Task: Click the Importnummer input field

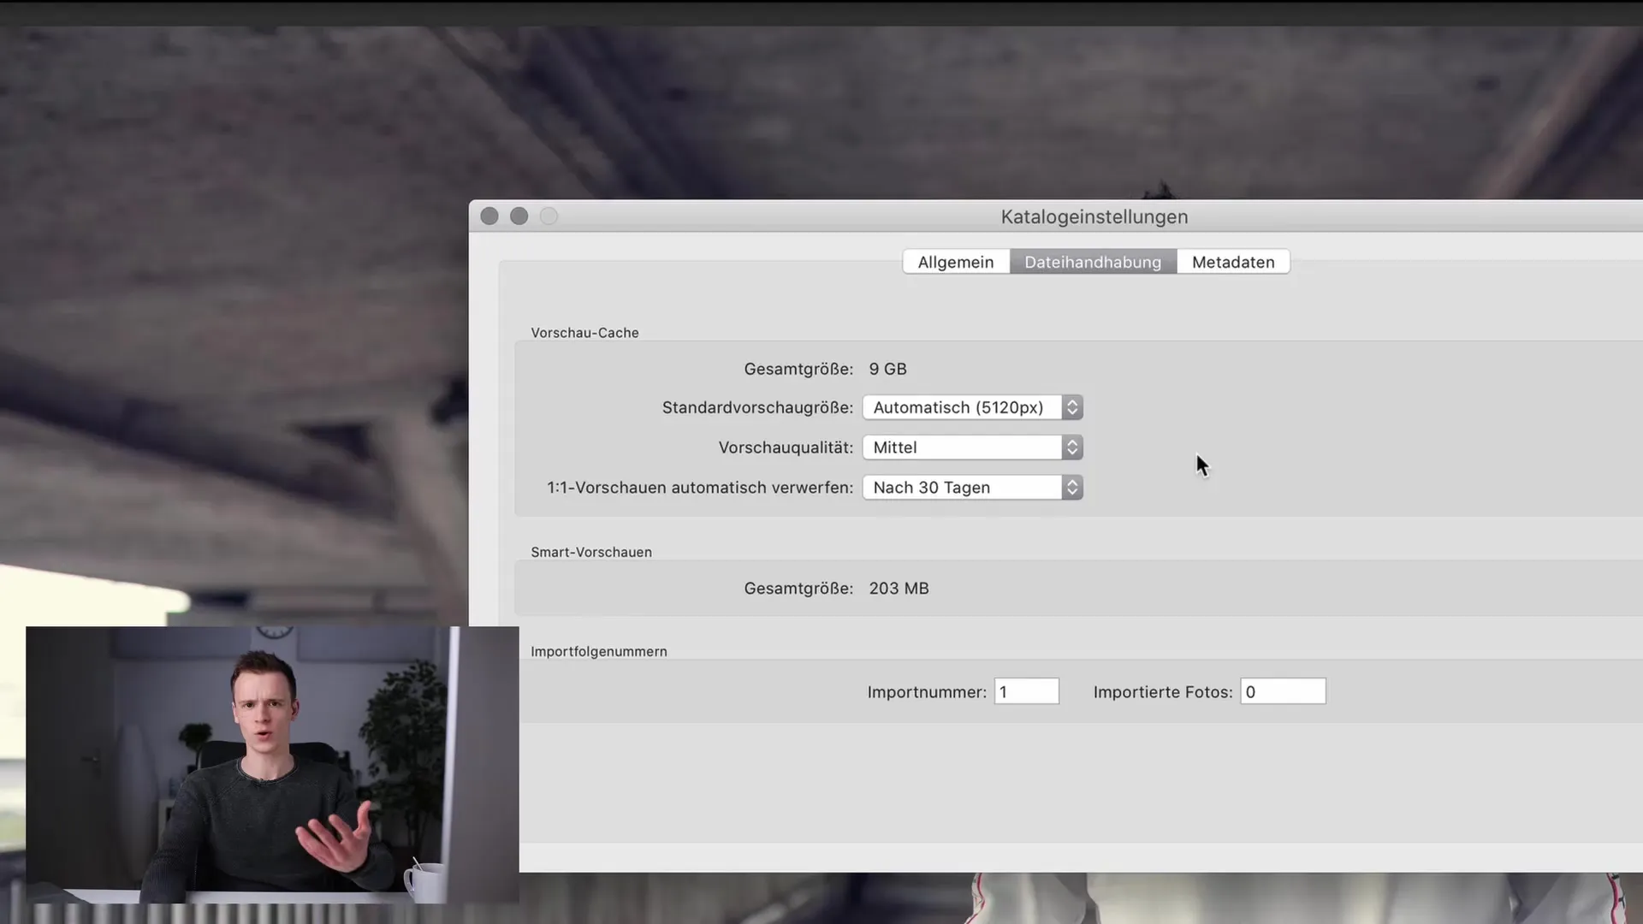Action: pos(1026,691)
